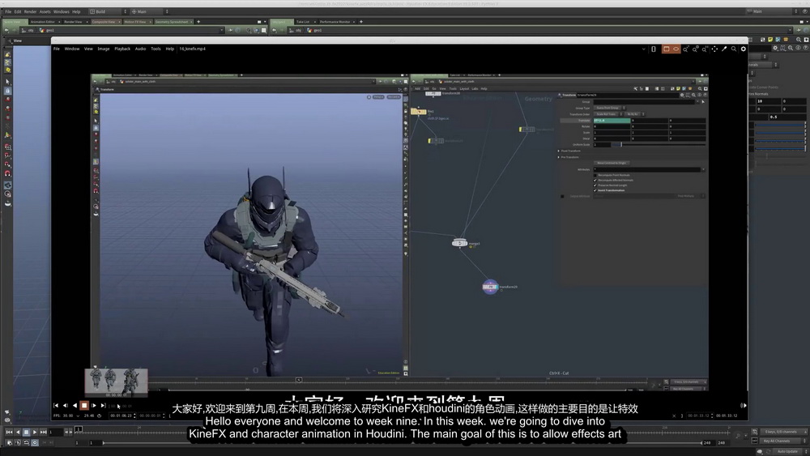The image size is (810, 456).
Task: Open the video player Audio menu
Action: [140, 49]
